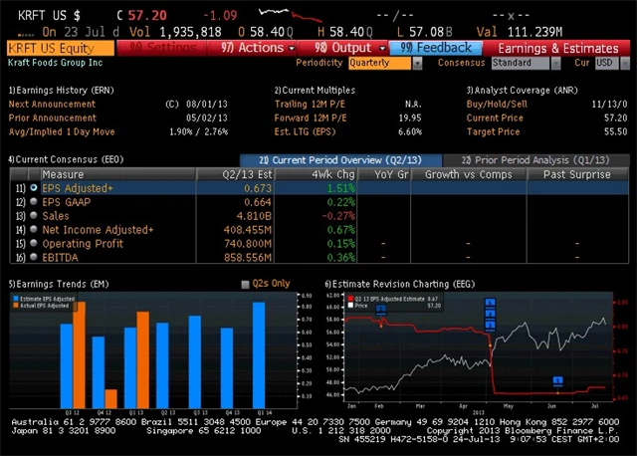Enable the Q2s Only checkbox
This screenshot has height=456, width=637.
pos(247,284)
